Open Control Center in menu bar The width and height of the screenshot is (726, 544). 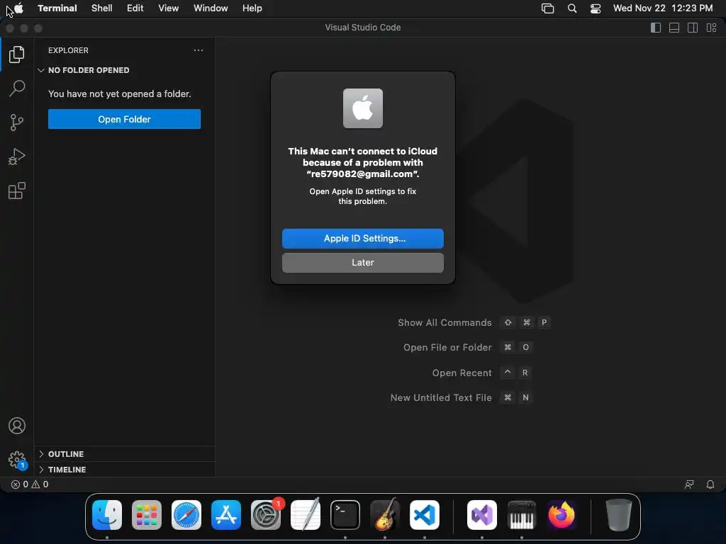point(596,8)
